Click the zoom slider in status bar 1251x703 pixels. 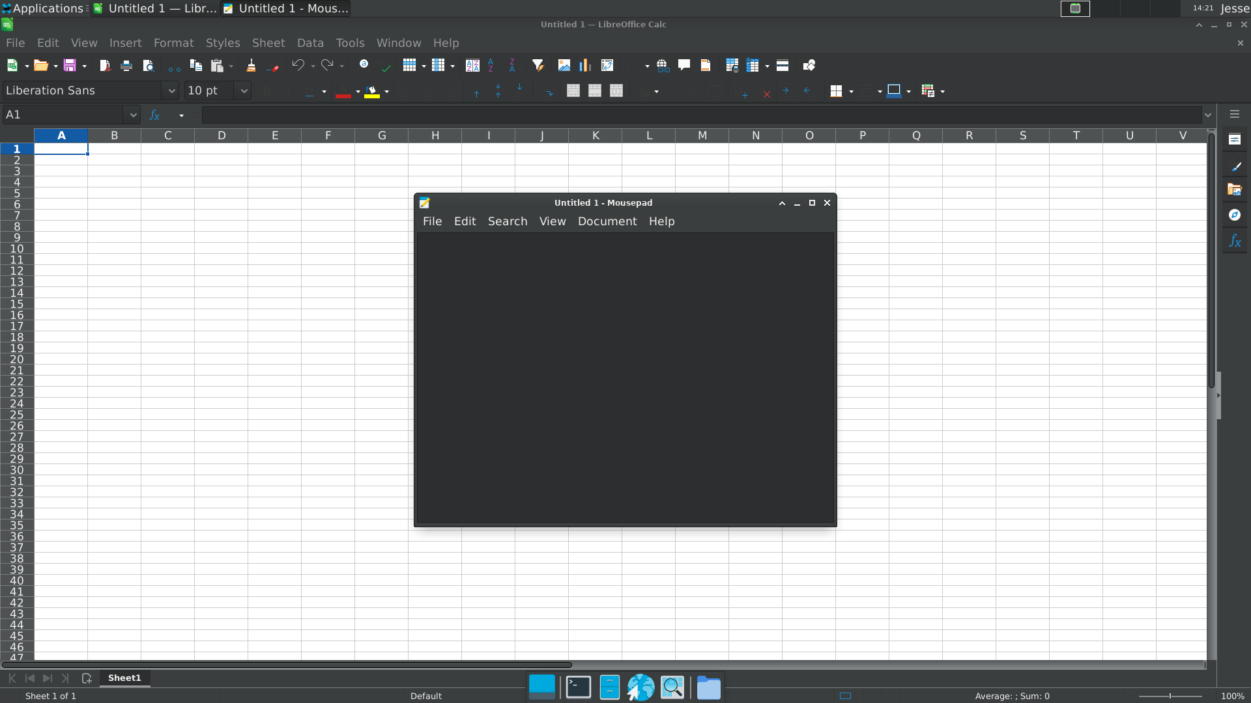(x=1170, y=696)
